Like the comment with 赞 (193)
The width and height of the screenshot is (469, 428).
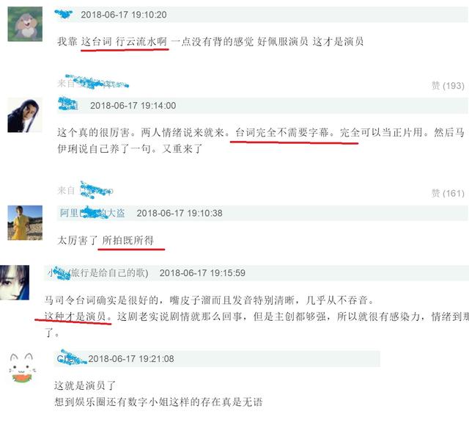point(448,86)
